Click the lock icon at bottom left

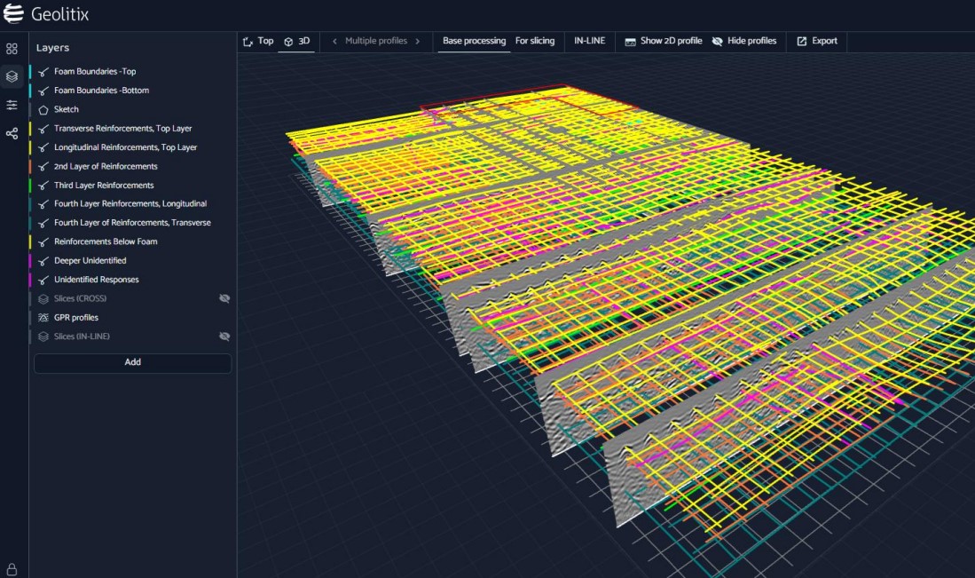(x=12, y=569)
